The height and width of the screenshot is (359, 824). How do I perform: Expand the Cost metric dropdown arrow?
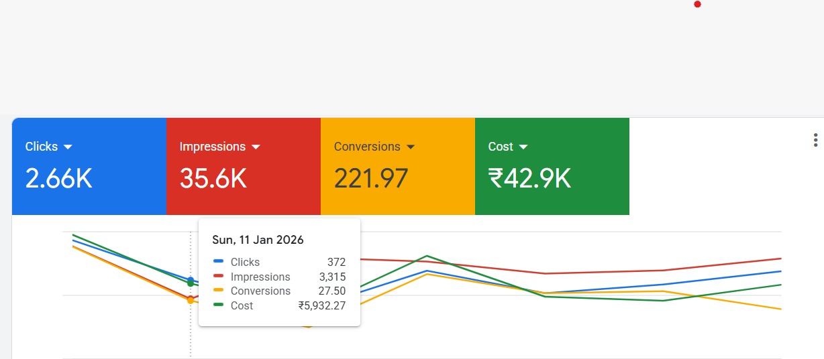523,147
